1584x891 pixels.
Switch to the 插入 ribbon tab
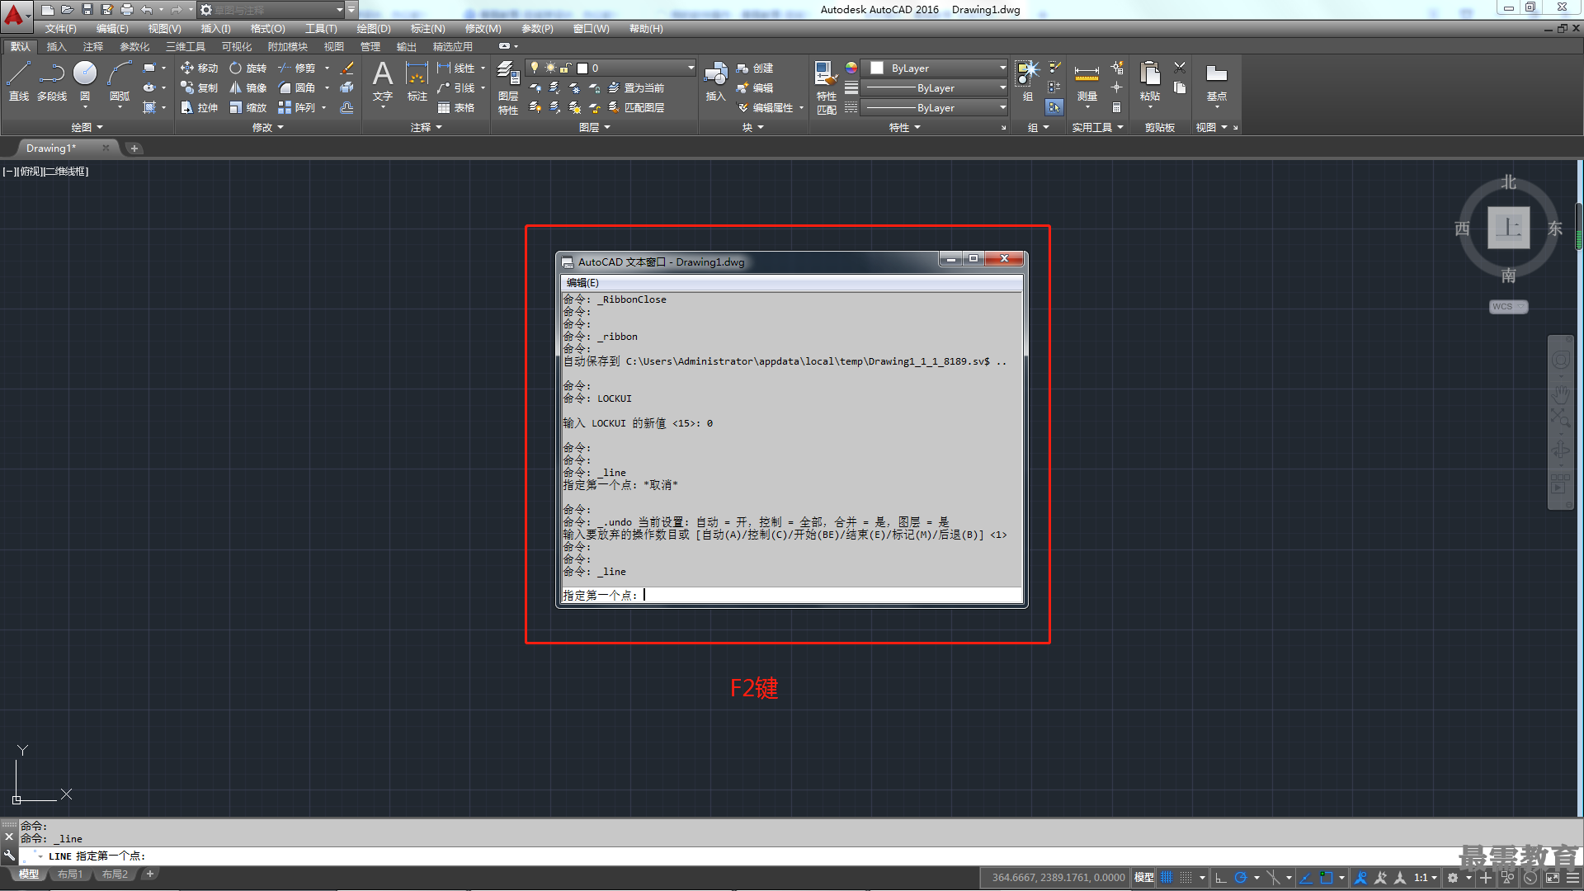pos(56,47)
